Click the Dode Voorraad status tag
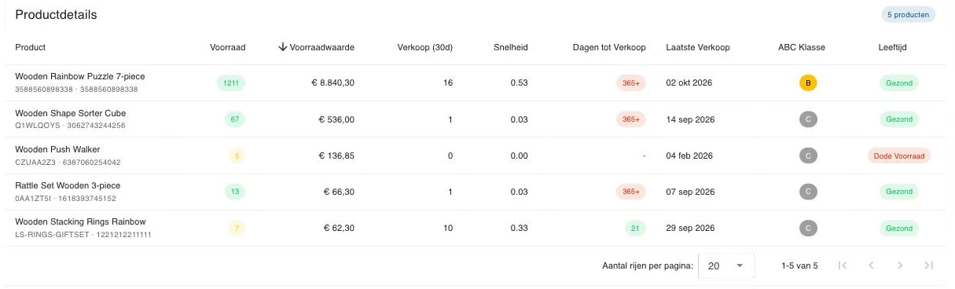This screenshot has width=955, height=289. coord(899,155)
